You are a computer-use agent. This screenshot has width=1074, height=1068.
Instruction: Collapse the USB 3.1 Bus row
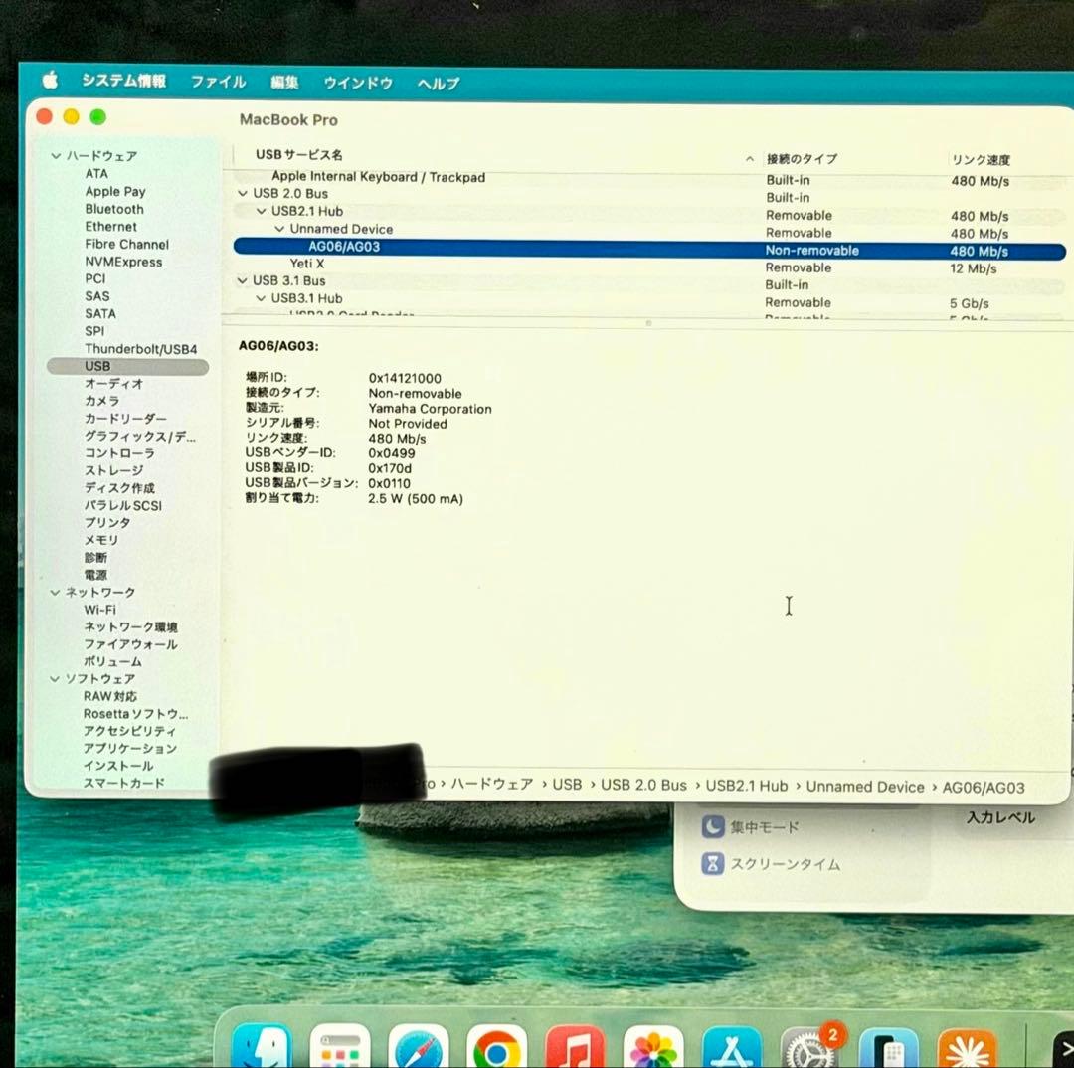pyautogui.click(x=242, y=280)
